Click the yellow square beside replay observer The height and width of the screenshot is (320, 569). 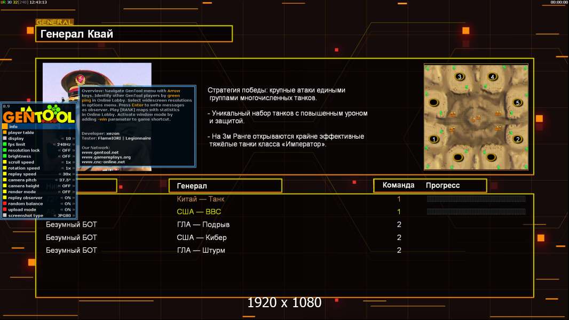pyautogui.click(x=5, y=197)
